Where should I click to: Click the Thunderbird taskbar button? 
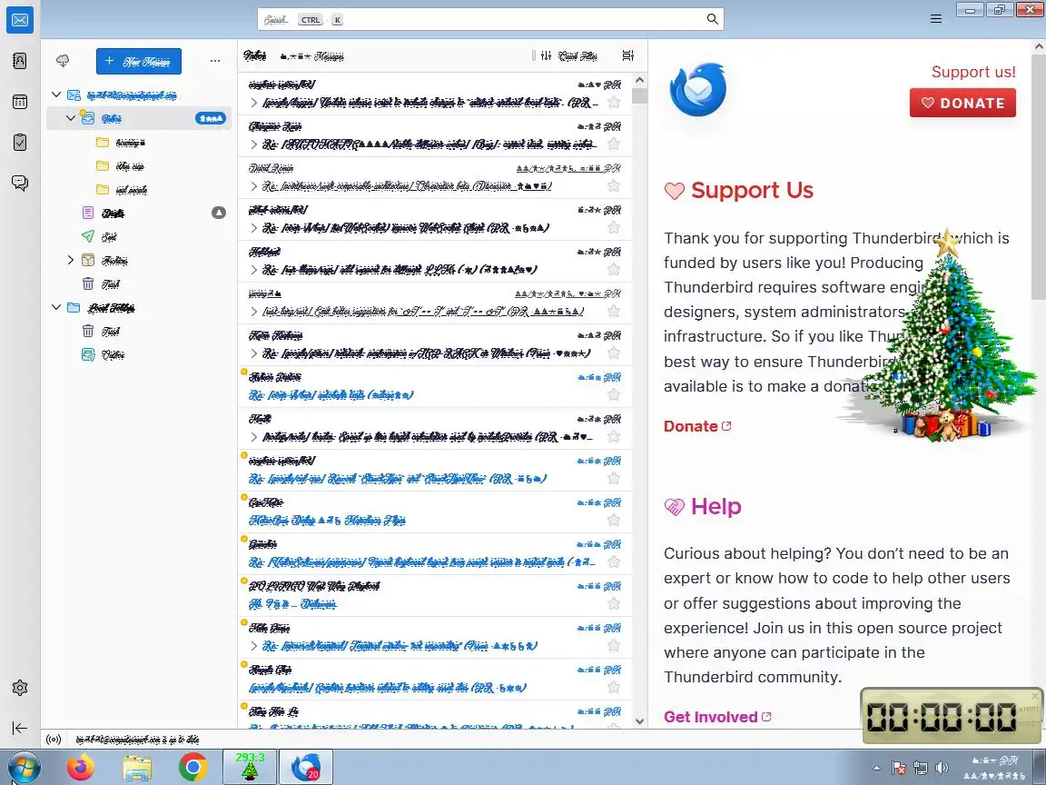[x=305, y=767]
